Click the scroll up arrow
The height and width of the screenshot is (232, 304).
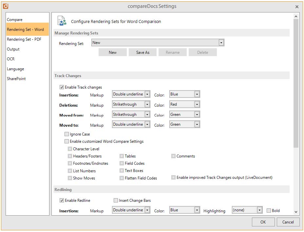[x=296, y=16]
